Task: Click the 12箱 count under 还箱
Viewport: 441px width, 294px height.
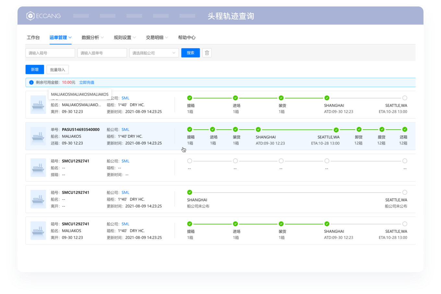Action: pyautogui.click(x=403, y=143)
